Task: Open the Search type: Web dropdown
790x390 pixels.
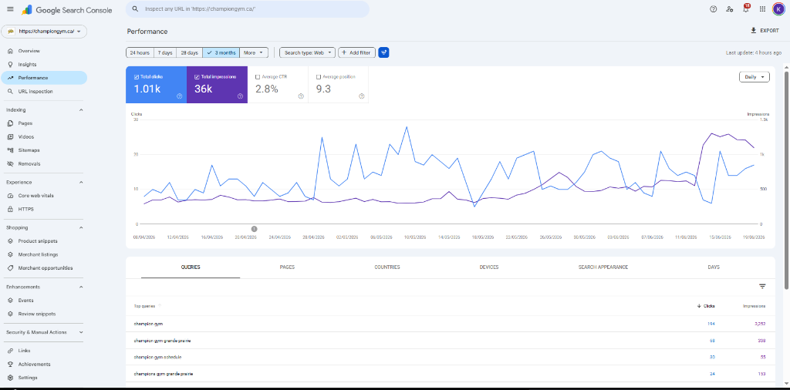Action: (307, 52)
